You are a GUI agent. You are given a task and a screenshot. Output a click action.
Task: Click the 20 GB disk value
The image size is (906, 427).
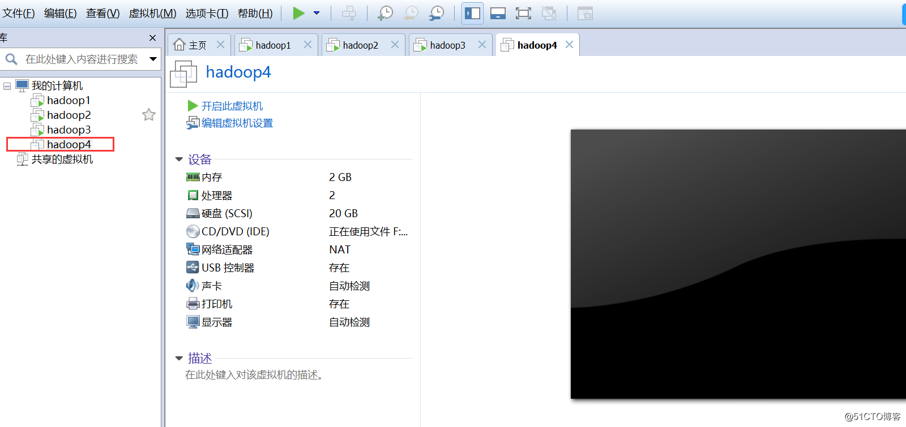coord(343,213)
